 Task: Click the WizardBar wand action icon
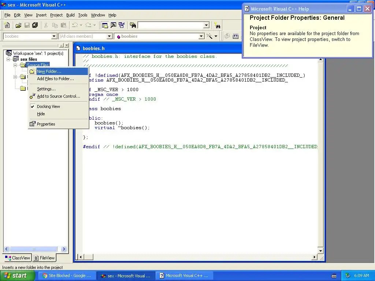tap(209, 36)
